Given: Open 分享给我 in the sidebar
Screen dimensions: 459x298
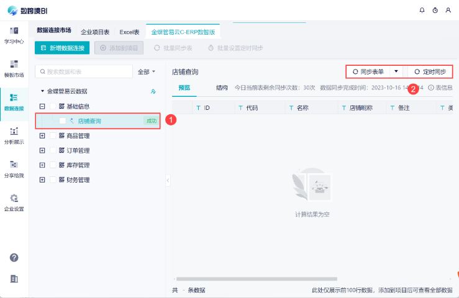Looking at the screenshot, I should pos(14,168).
